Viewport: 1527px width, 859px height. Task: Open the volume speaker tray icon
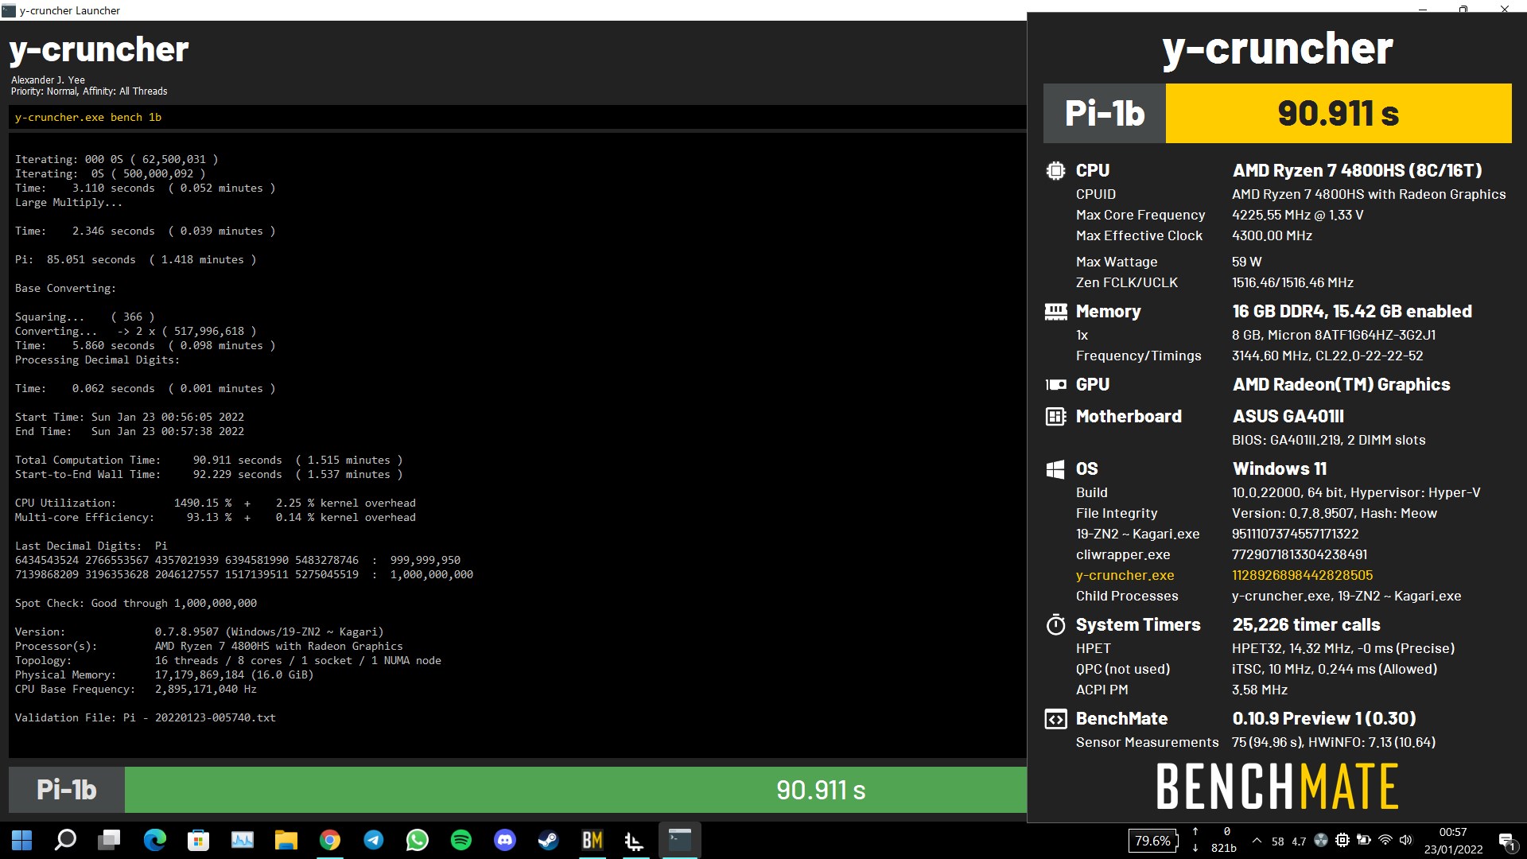tap(1405, 840)
